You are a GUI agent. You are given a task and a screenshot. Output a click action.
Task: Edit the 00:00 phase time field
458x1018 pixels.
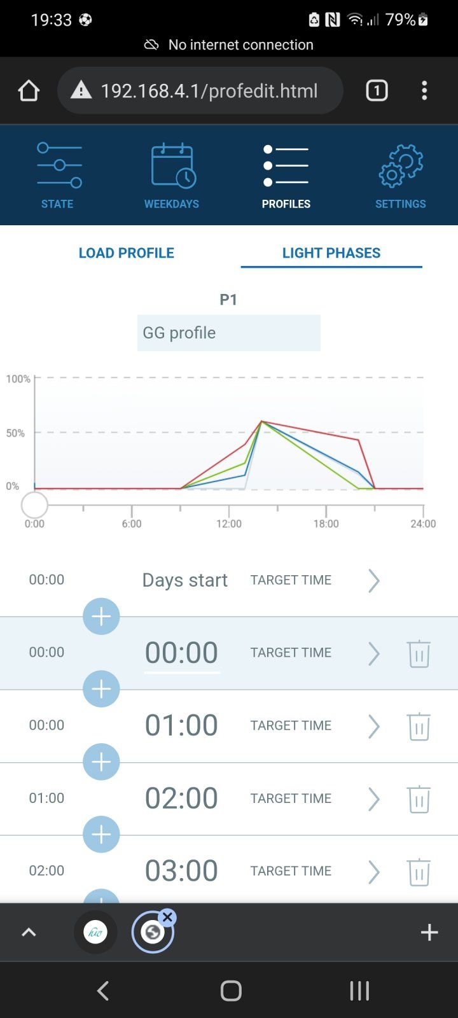click(182, 653)
